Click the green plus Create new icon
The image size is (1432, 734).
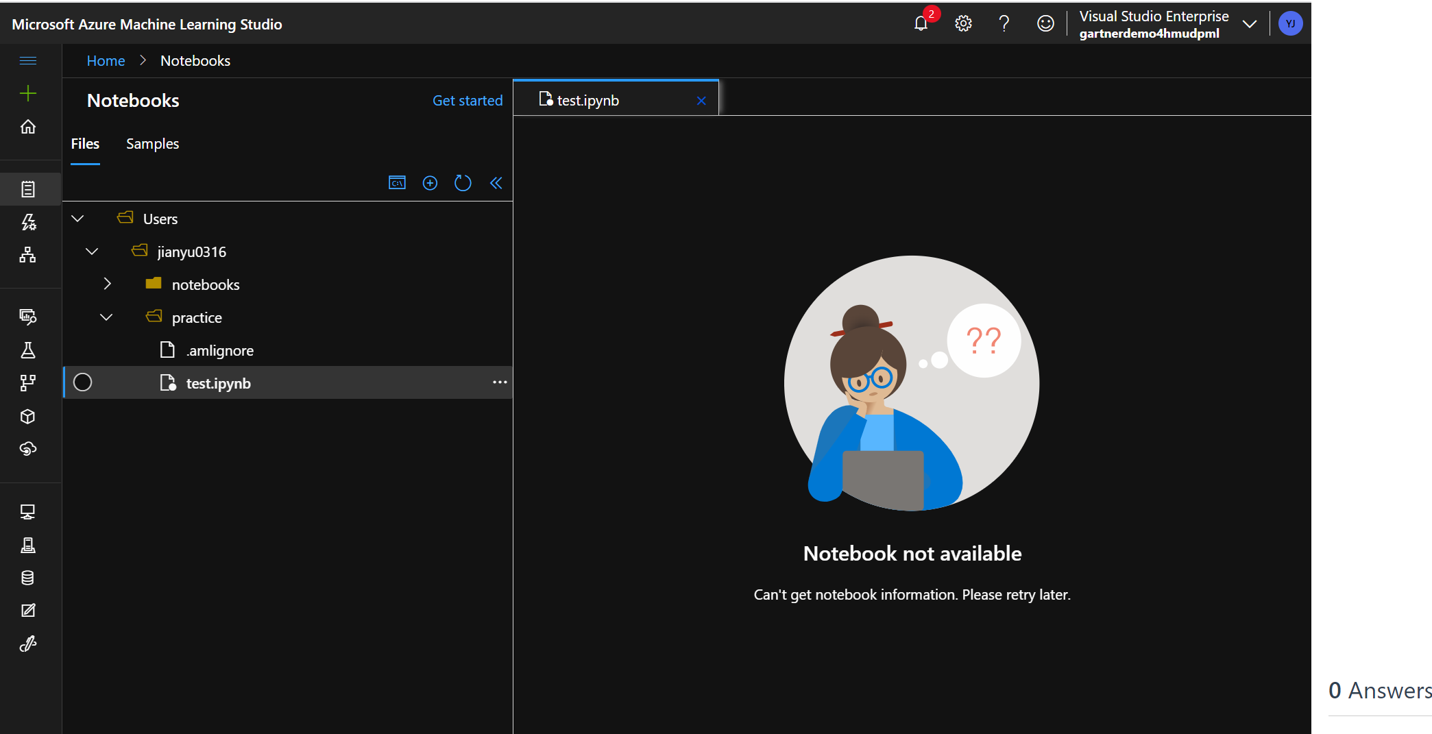pyautogui.click(x=28, y=93)
